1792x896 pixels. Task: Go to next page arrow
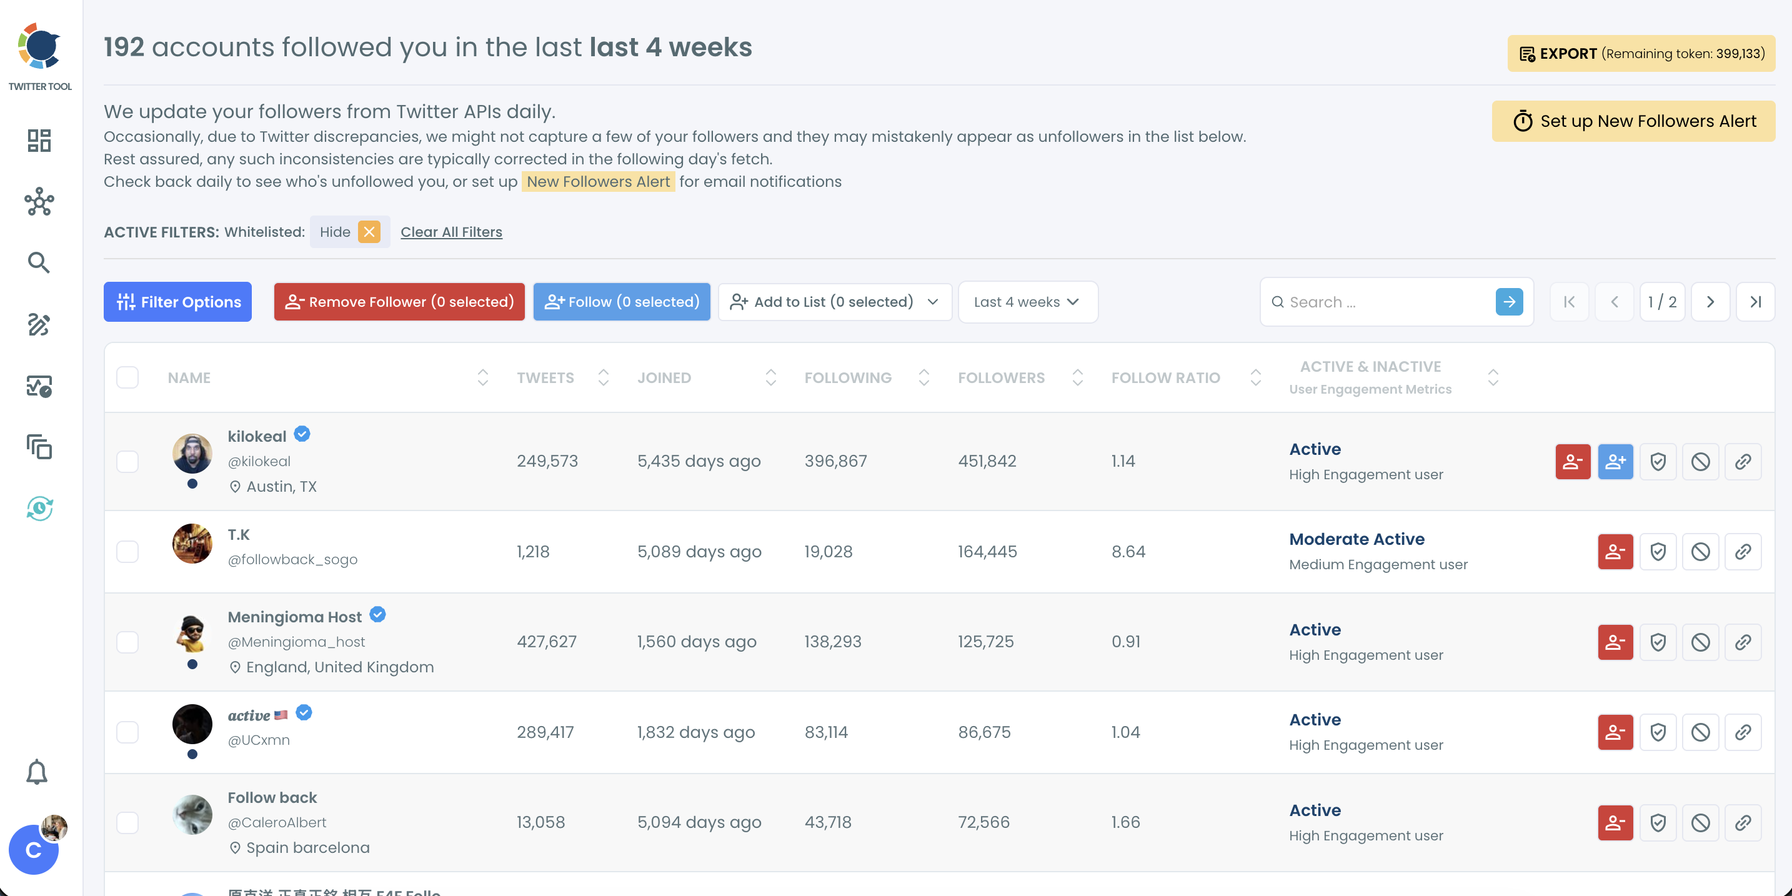click(x=1710, y=302)
